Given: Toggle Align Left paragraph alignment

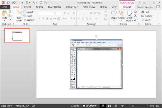Looking at the screenshot, I should [x=79, y=19].
